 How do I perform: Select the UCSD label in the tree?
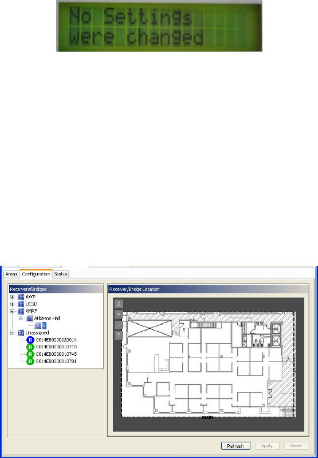(31, 304)
